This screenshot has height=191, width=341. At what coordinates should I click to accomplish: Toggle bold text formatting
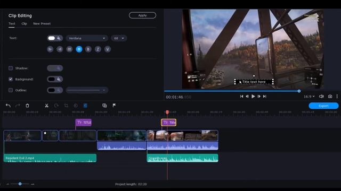point(88,49)
